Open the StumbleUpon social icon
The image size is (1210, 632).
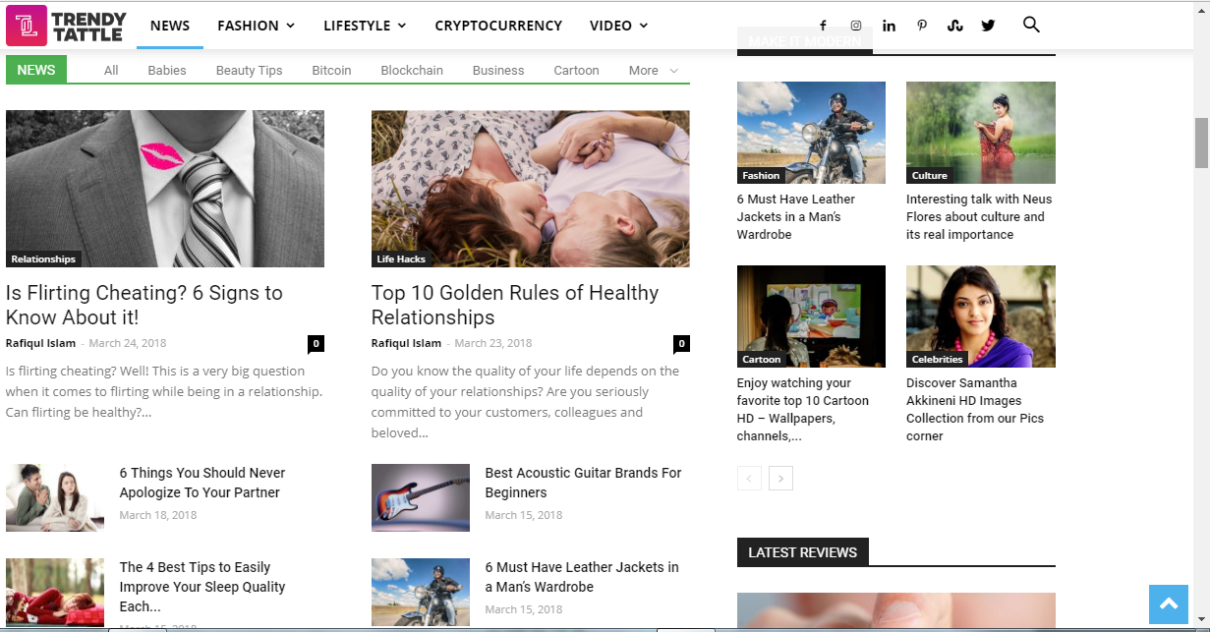pos(954,26)
